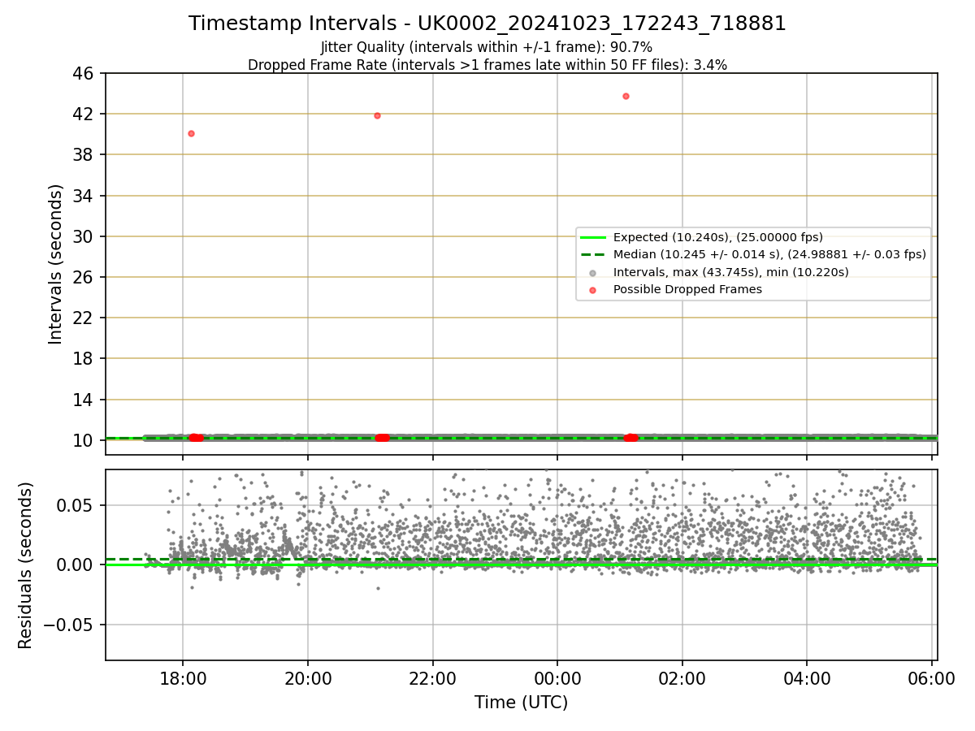975x731 pixels.
Task: Click the red cluster after 21:00 on baseline
Action: click(x=382, y=438)
